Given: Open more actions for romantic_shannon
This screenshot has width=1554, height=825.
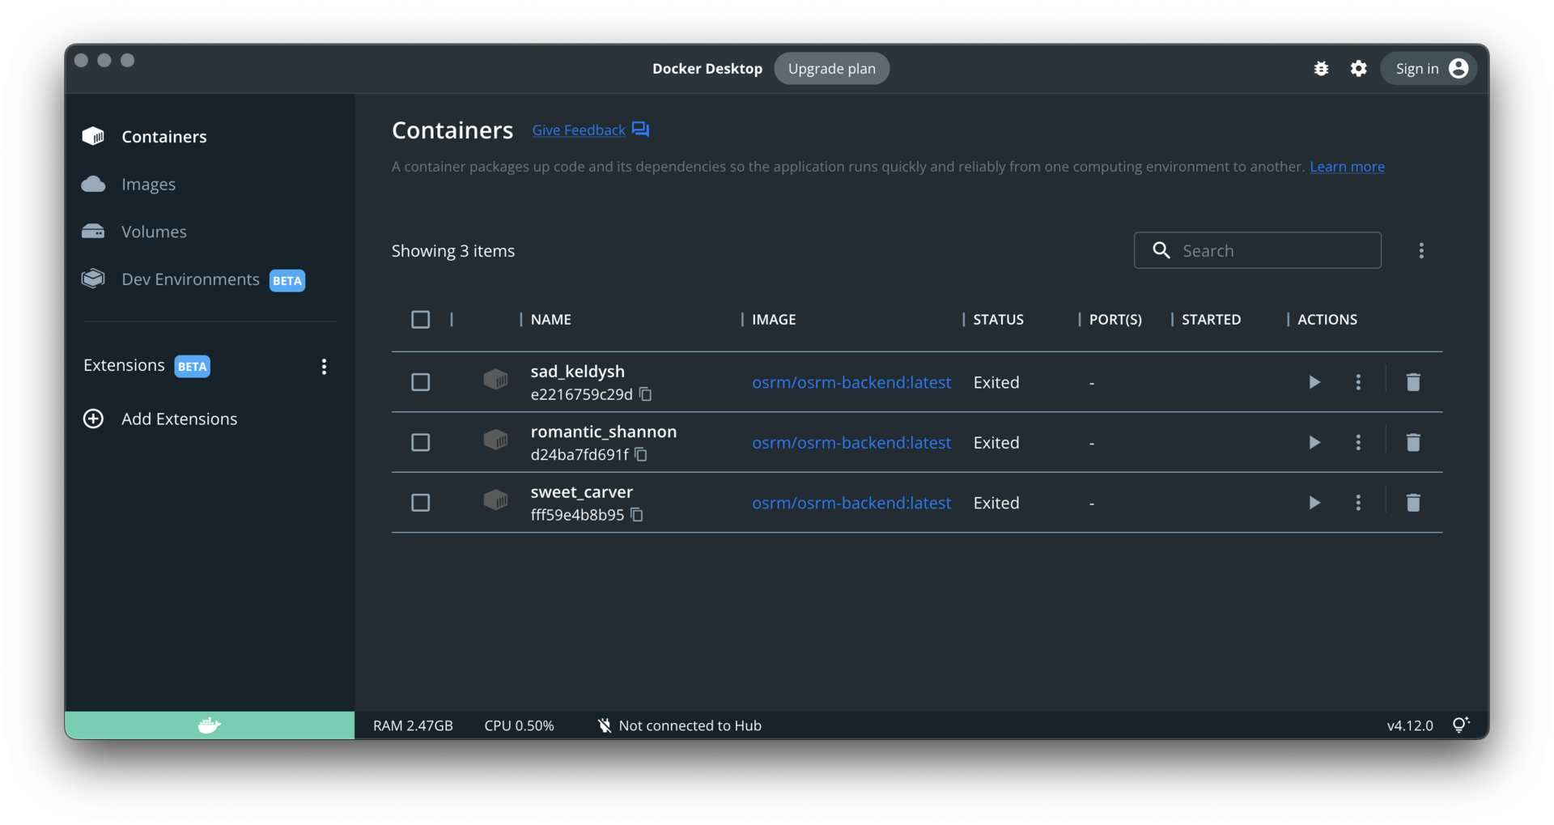Looking at the screenshot, I should pyautogui.click(x=1358, y=442).
